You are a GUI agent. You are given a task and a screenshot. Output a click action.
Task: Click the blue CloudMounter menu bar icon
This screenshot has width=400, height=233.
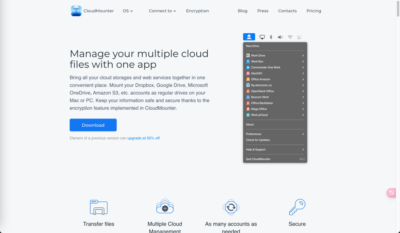point(249,37)
